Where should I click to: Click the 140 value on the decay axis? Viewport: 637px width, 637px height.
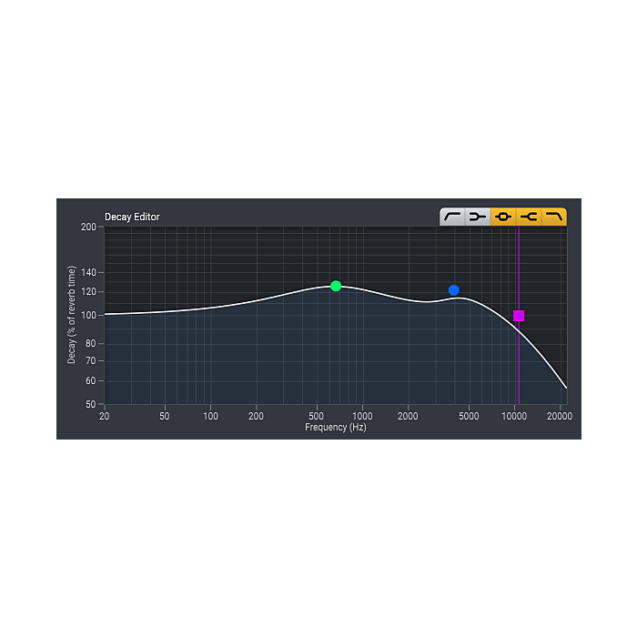point(88,273)
